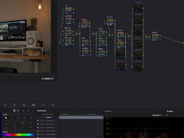
Task: Choose the pen Draw tool beside the select arrow
Action: pos(12,118)
